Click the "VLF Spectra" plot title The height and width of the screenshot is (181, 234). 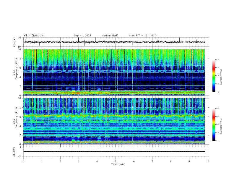coord(33,35)
